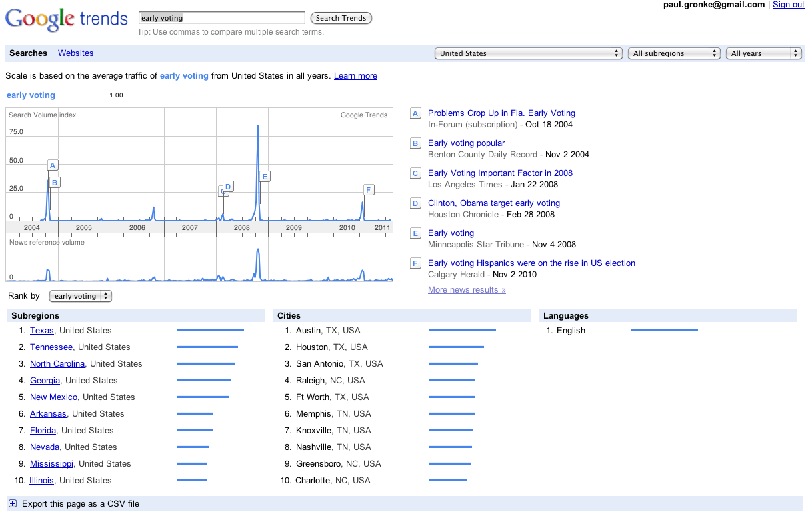Open the United States country dropdown
Image resolution: width=808 pixels, height=520 pixels.
pyautogui.click(x=528, y=53)
